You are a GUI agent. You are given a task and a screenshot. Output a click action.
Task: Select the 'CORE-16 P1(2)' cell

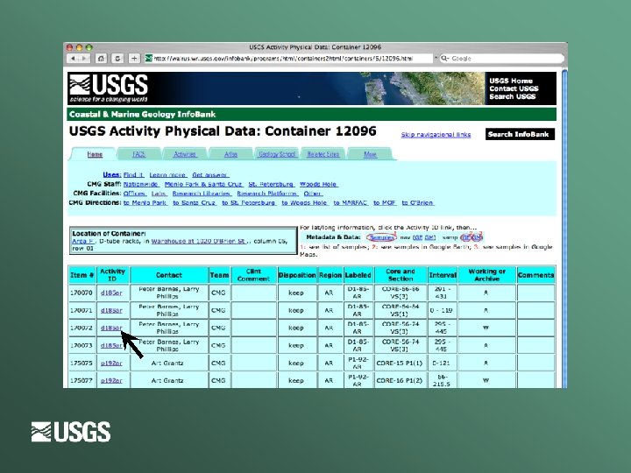(400, 380)
